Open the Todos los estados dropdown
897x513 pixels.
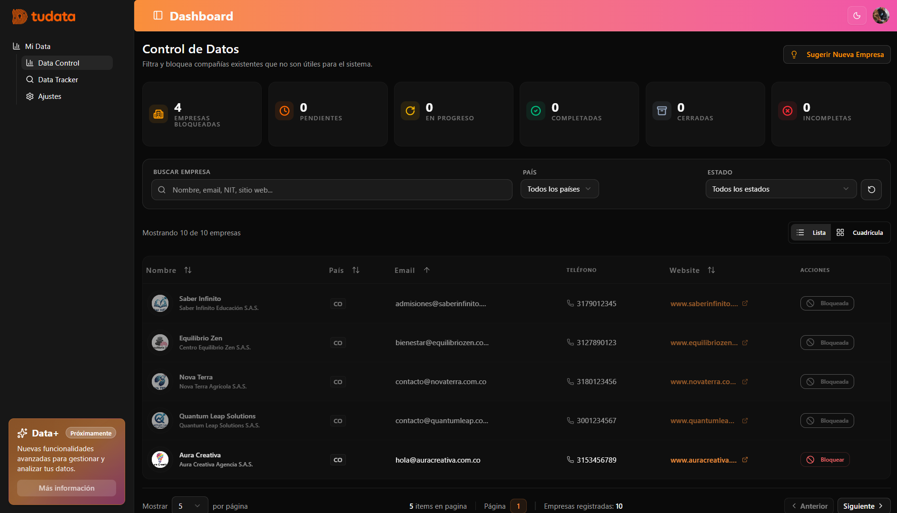click(x=780, y=189)
